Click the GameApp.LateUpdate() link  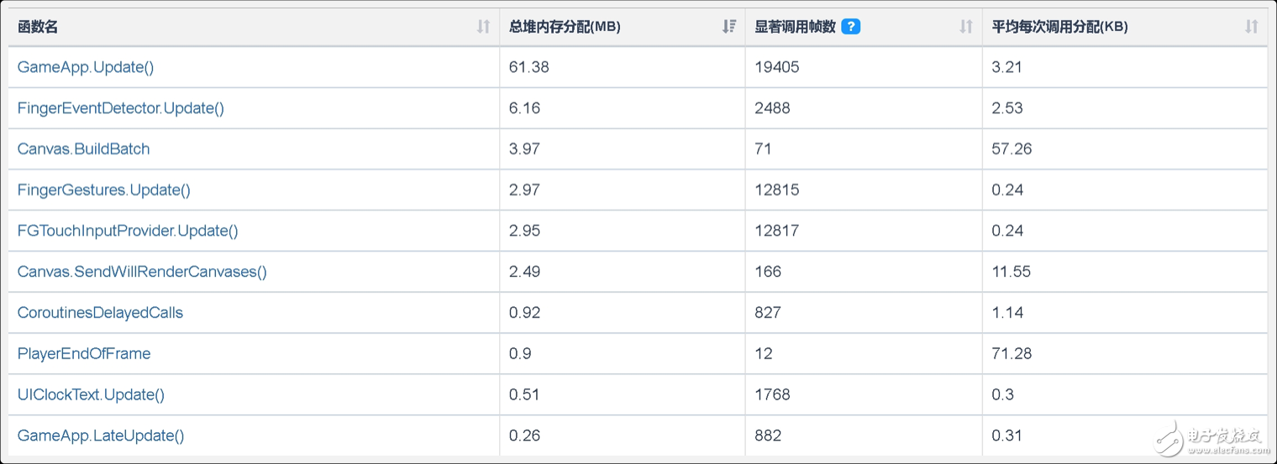101,435
